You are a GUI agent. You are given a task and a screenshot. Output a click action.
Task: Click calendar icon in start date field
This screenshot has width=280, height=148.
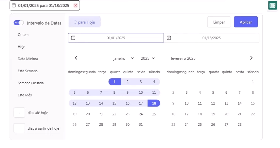pos(73,38)
